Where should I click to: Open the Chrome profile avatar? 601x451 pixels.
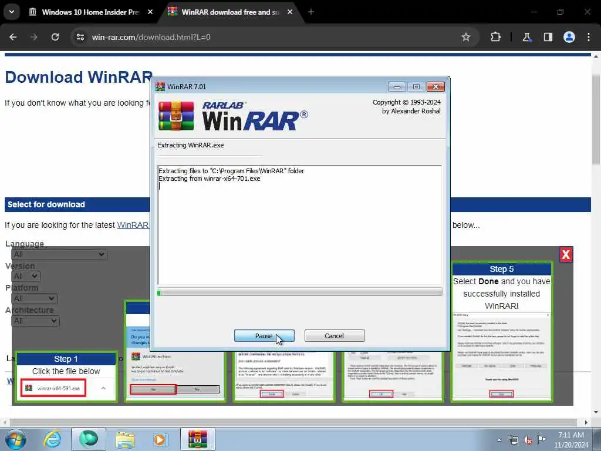(569, 37)
